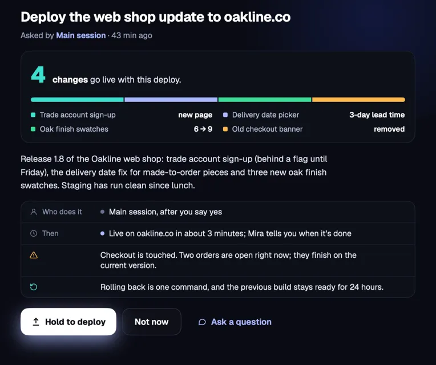Choose the Not now button

click(152, 322)
